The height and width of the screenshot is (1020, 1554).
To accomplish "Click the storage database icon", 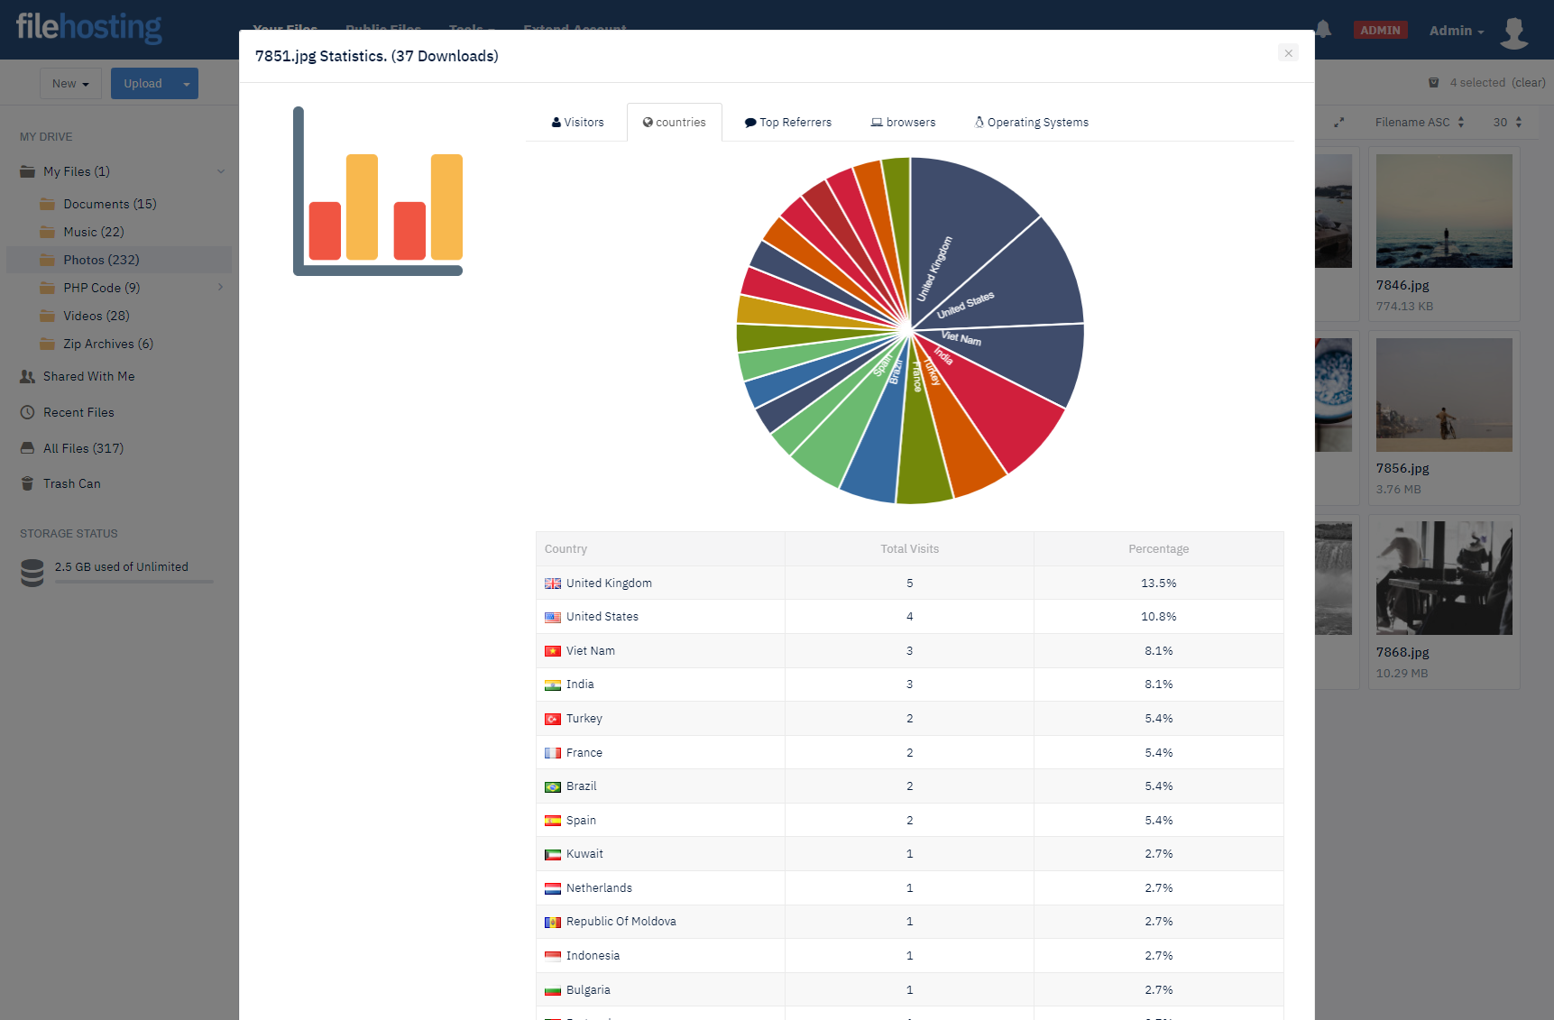I will (x=32, y=573).
